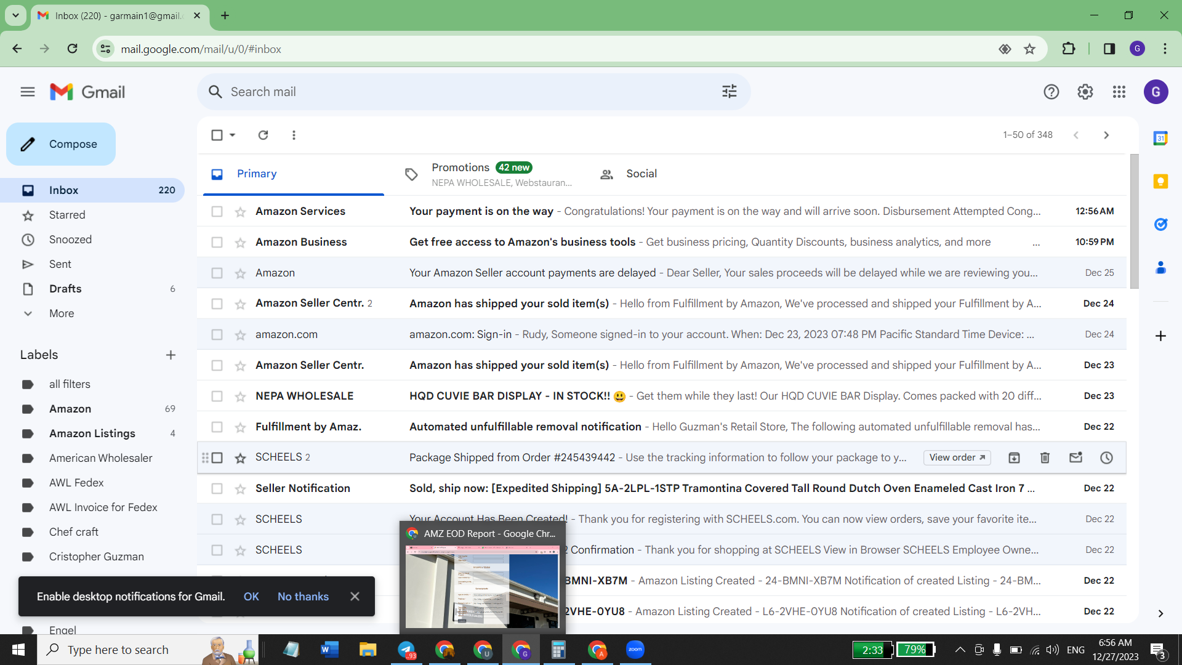Open the select dropdown arrow
Screen dimensions: 1182x665
tap(232, 135)
